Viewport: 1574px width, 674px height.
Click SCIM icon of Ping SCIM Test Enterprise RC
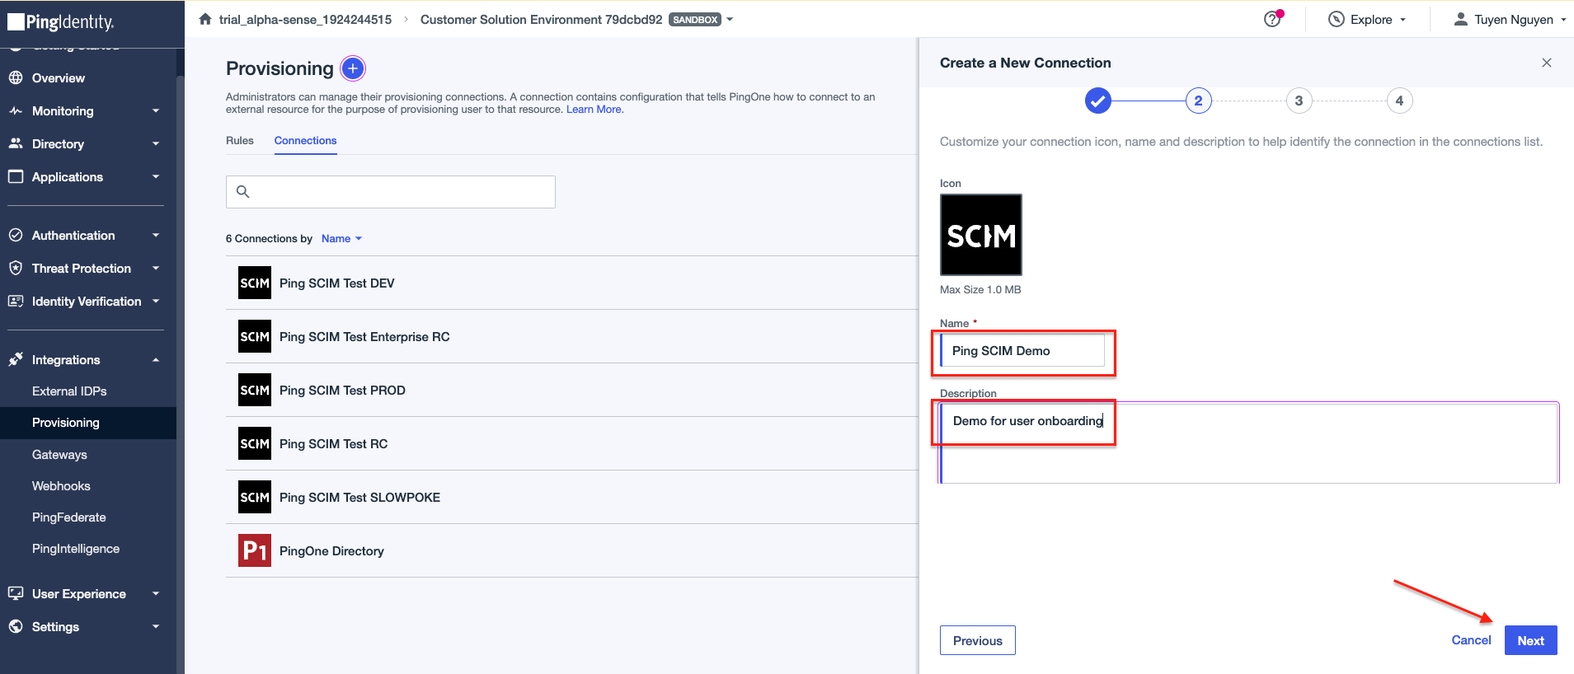(255, 336)
